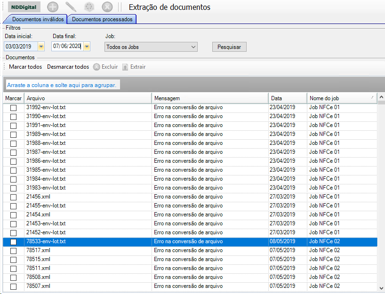Image resolution: width=385 pixels, height=294 pixels.
Task: Click the plus (add) toolbar icon
Action: pyautogui.click(x=53, y=7)
